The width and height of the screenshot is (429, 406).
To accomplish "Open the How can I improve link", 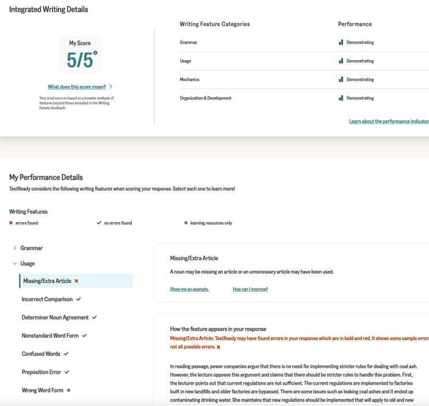I will tap(251, 289).
